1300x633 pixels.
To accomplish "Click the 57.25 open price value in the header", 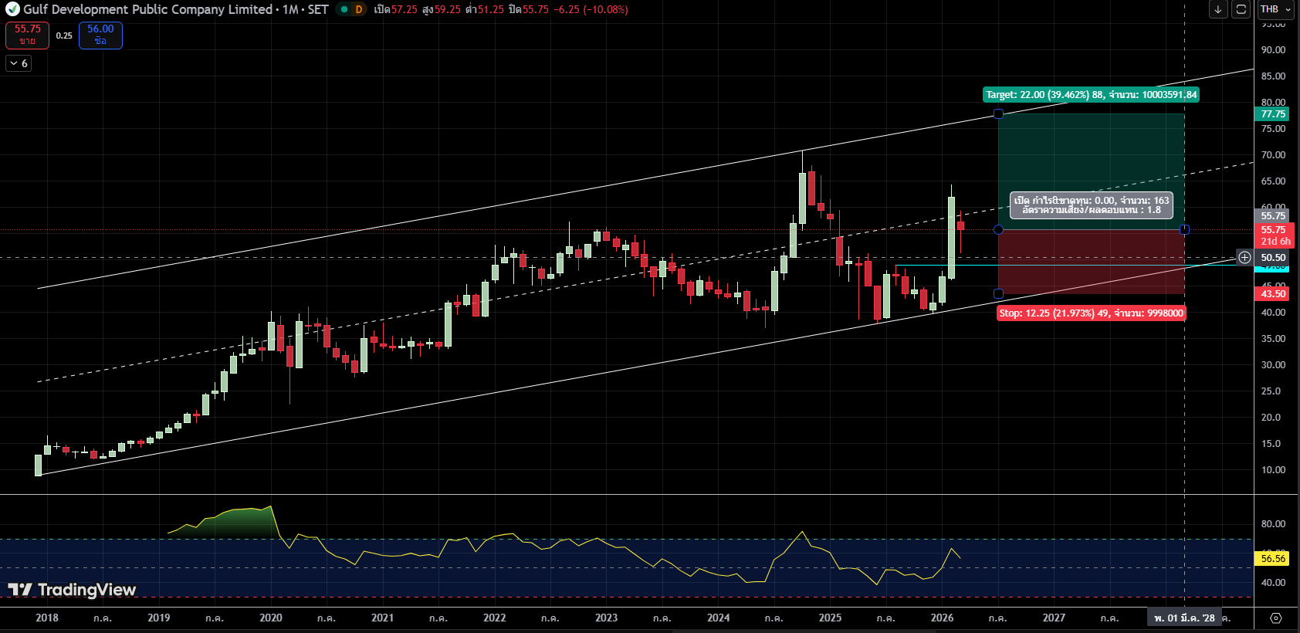I will tap(404, 9).
